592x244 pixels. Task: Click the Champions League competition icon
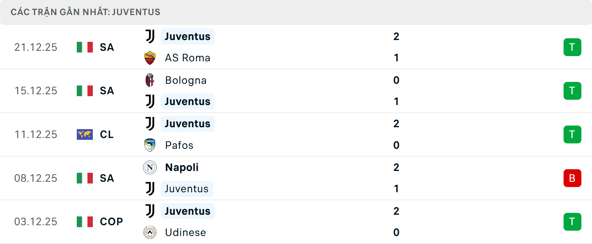[84, 134]
